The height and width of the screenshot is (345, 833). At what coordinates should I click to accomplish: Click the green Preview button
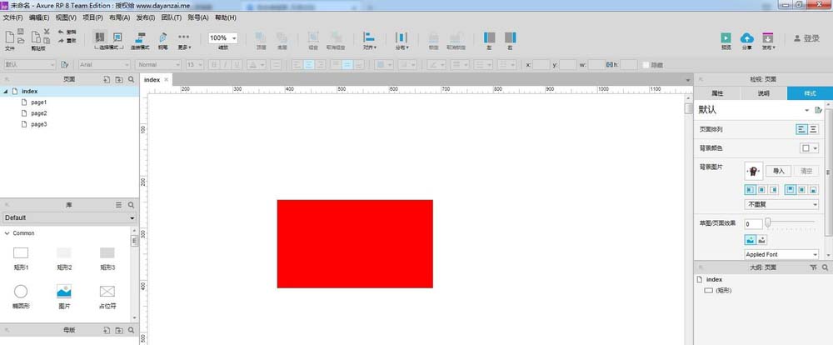pos(726,37)
